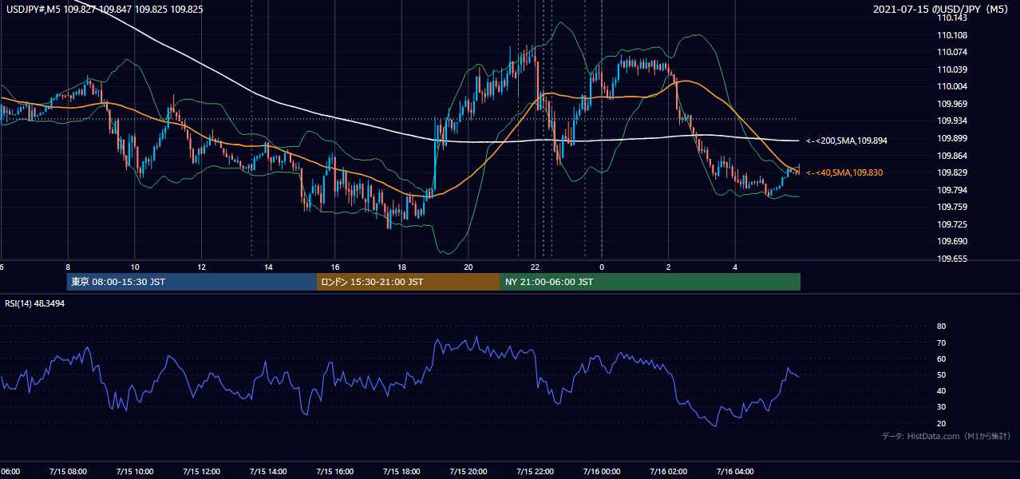Click the 7/15 16:00 time axis label

(x=335, y=471)
